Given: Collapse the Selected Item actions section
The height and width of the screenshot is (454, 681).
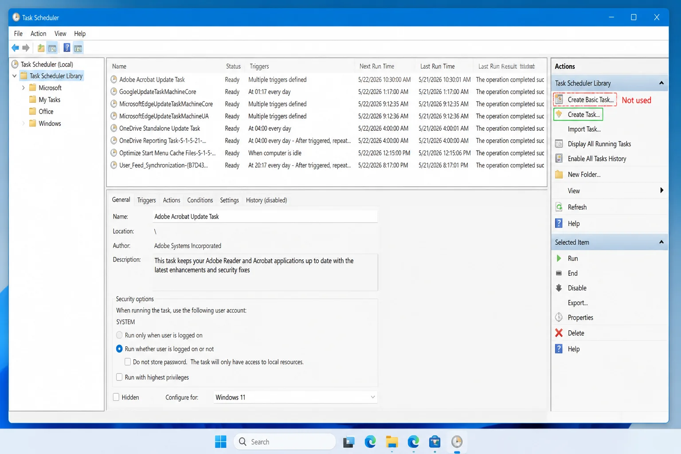Looking at the screenshot, I should point(661,242).
